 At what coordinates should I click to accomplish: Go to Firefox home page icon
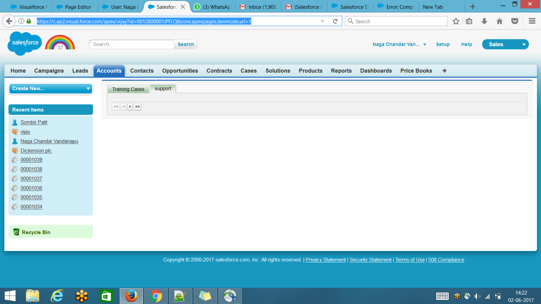tap(499, 21)
